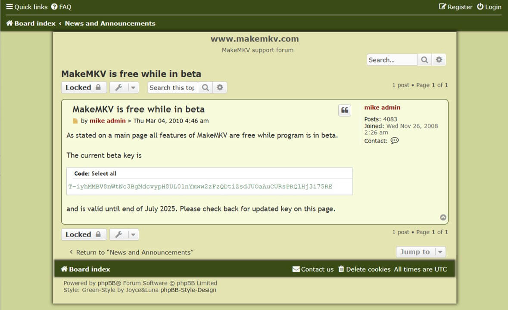Viewport: 508px width, 310px height.
Task: Open the Contact us page
Action: click(x=313, y=269)
